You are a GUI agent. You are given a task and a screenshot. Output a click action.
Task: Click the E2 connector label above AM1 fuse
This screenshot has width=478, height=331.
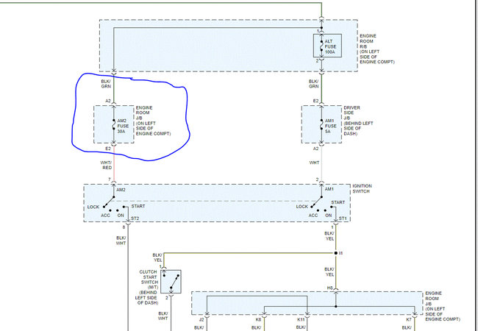(x=315, y=101)
